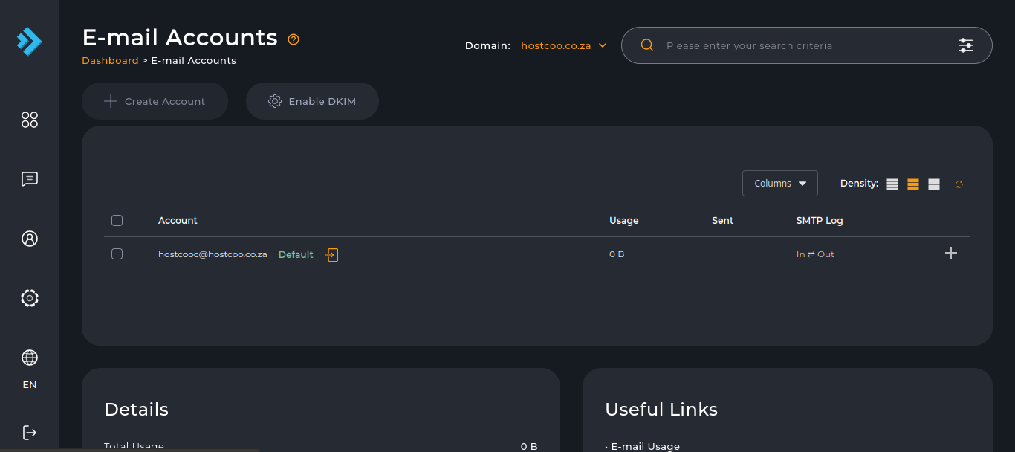Screen dimensions: 1015x452
Task: Click the DirectAdmin logo icon
Action: [x=30, y=42]
